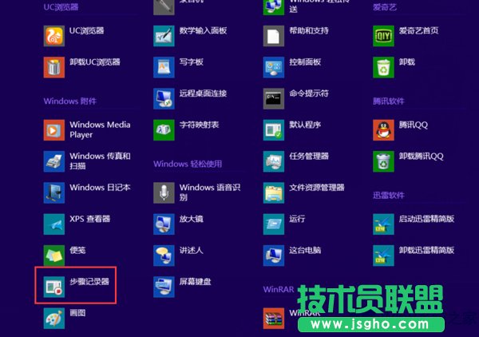Click 卸载迅雷精简版
479x337 pixels.
[x=384, y=256]
